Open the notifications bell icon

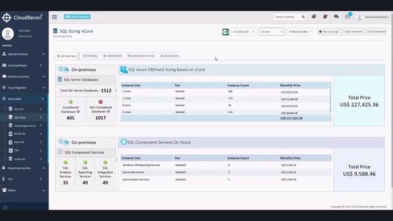pos(325,17)
